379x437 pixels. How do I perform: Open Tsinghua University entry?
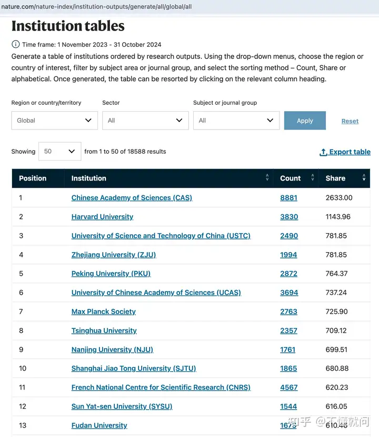point(104,331)
